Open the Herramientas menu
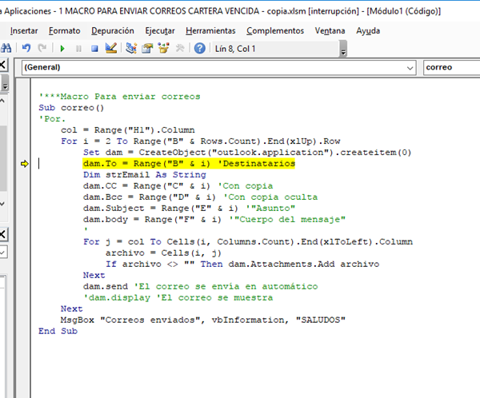480x398 pixels. click(210, 30)
